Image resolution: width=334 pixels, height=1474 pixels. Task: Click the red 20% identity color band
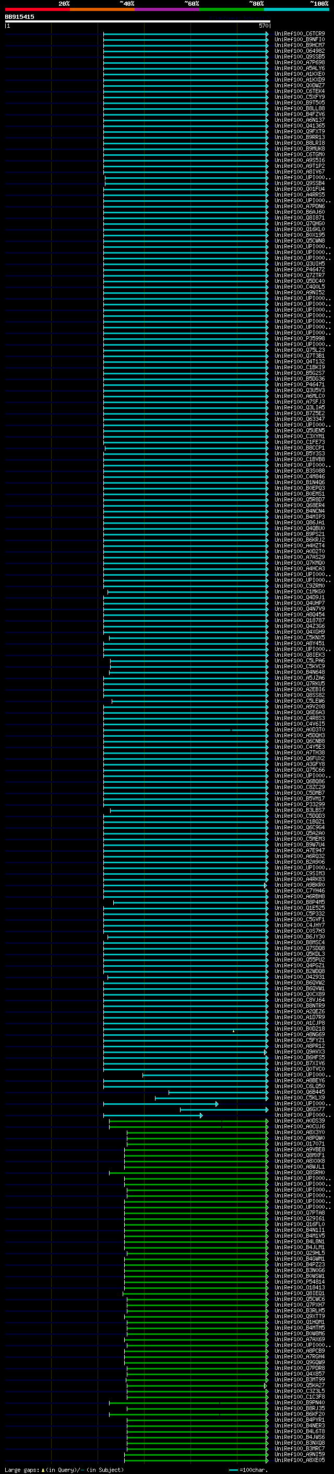point(37,9)
